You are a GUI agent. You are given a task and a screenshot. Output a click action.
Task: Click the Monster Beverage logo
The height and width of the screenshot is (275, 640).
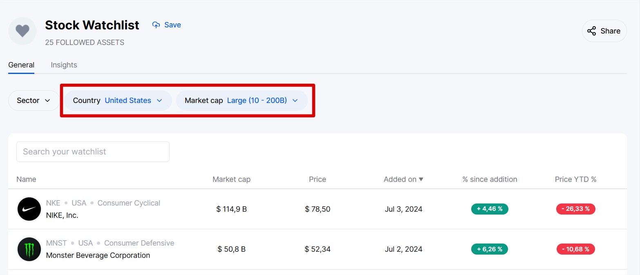tap(29, 249)
